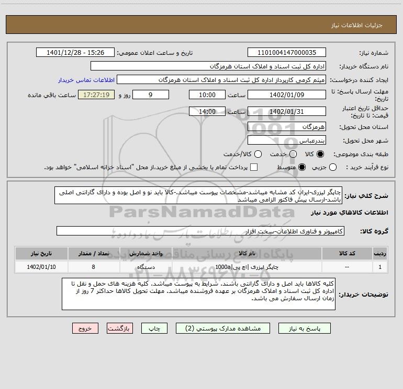Click the خروج exit button
The image size is (403, 389).
pyautogui.click(x=85, y=328)
